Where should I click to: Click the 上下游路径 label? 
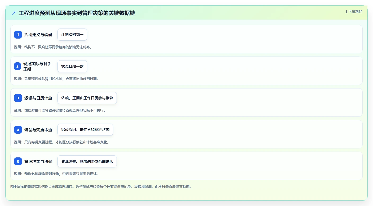click(353, 12)
